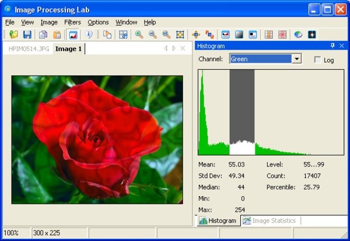Click the gray selected histogram range

[x=242, y=106]
